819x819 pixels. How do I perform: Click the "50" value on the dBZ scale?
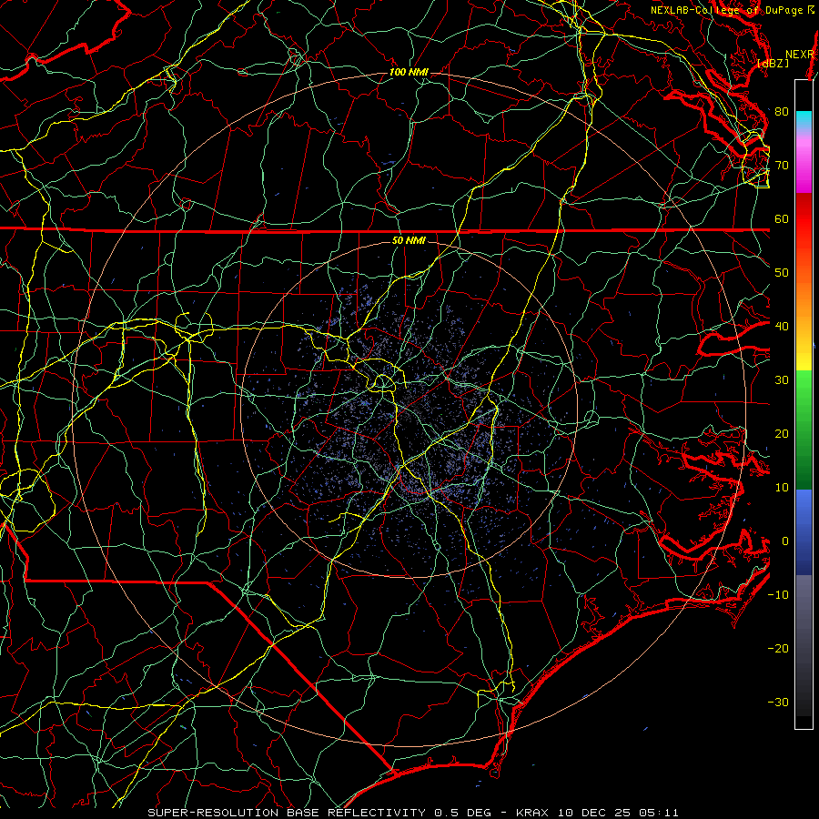pos(782,273)
